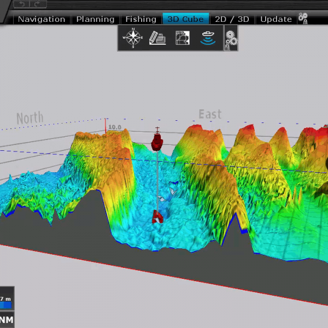328x328 pixels.
Task: Select the 3D Cube tab
Action: coord(185,19)
